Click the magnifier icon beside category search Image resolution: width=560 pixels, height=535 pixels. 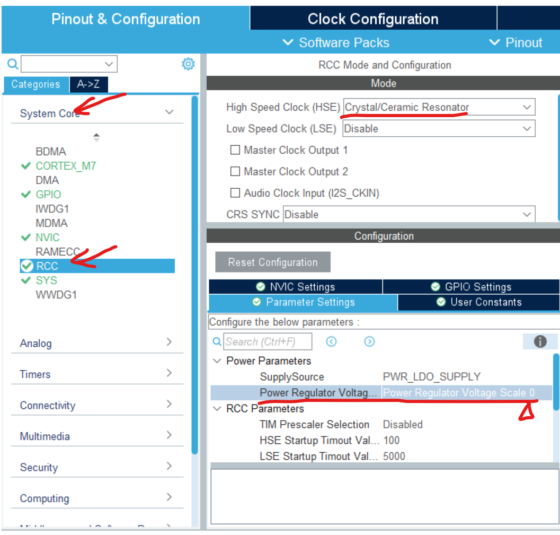pos(13,65)
